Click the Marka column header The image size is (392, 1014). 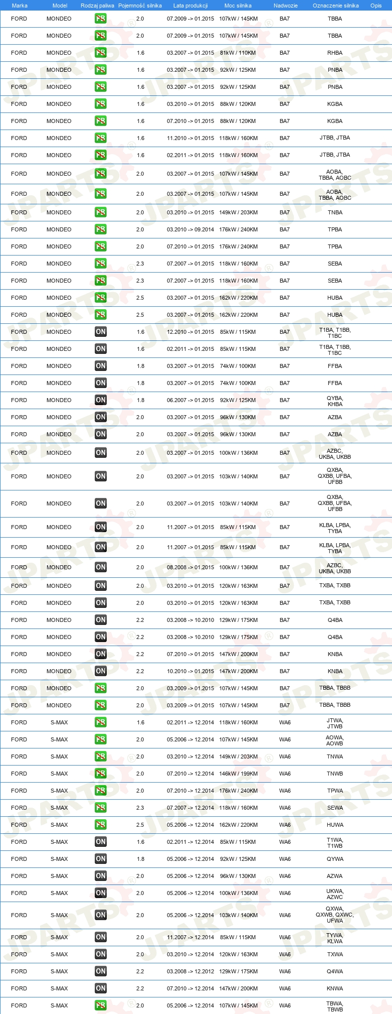point(20,6)
